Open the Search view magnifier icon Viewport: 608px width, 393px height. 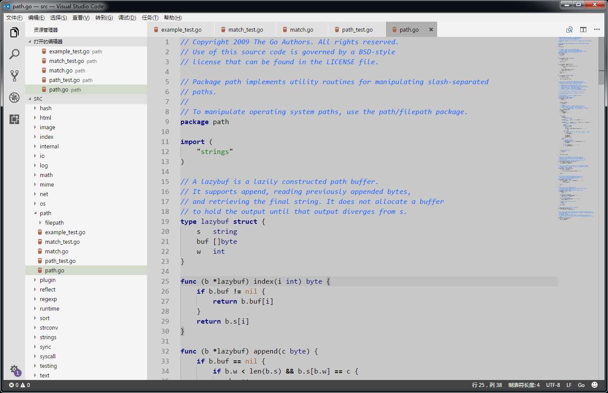14,54
